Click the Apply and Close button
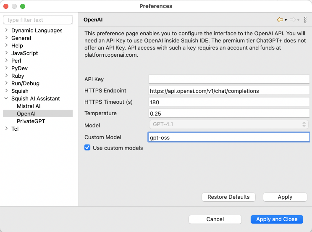Viewport: 312px width, 232px height. pyautogui.click(x=277, y=219)
